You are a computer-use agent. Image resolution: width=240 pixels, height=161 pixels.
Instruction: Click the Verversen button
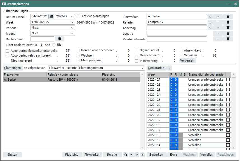tap(187, 60)
